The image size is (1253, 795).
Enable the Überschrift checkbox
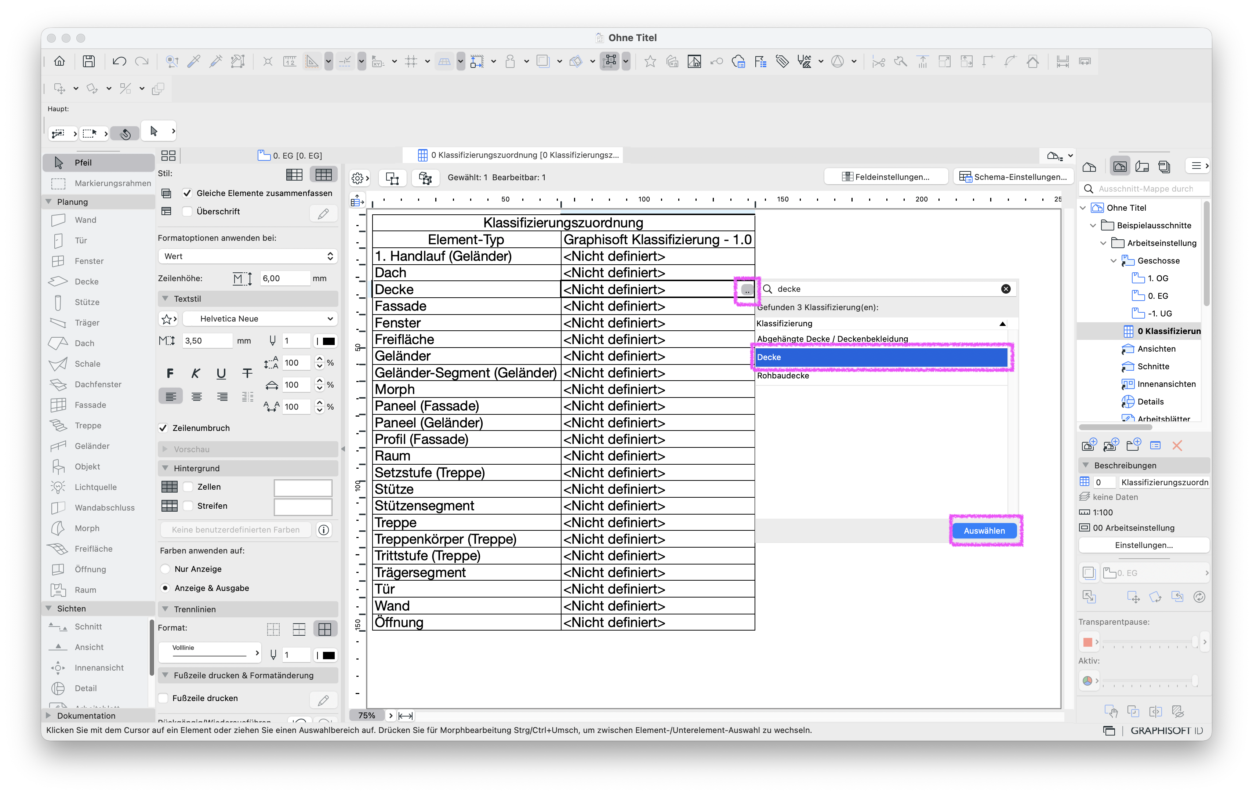point(187,212)
